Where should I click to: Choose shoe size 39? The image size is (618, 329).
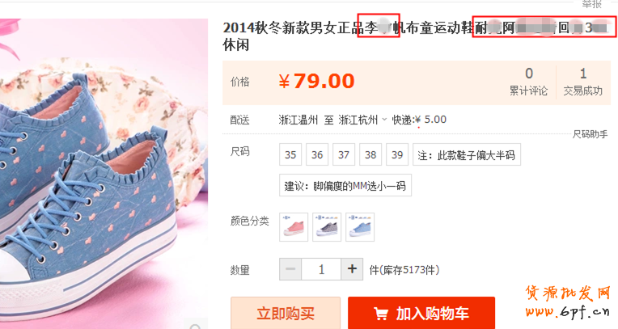397,154
